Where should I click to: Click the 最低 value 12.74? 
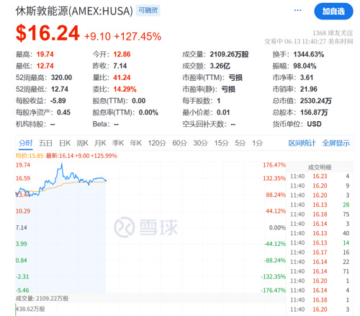tap(45, 66)
